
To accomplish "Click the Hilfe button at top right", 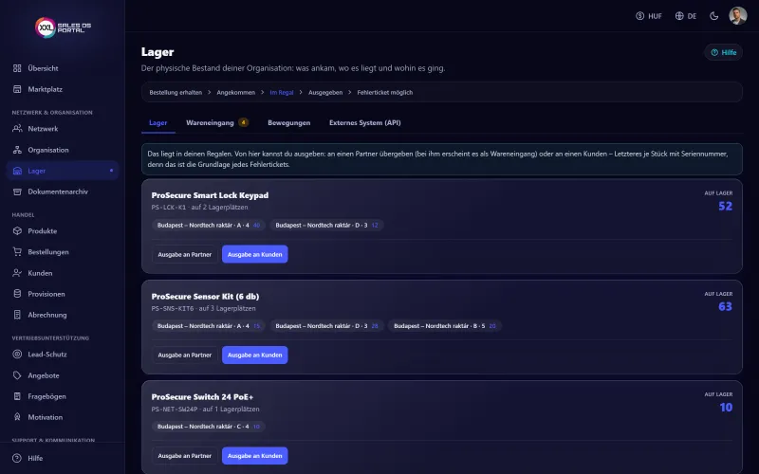I will pyautogui.click(x=723, y=52).
